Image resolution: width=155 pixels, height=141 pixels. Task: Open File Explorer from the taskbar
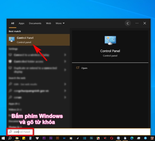click(17, 138)
